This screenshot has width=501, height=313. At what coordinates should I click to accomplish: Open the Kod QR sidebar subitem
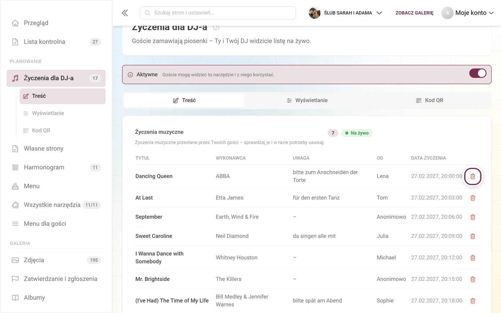pos(63,130)
